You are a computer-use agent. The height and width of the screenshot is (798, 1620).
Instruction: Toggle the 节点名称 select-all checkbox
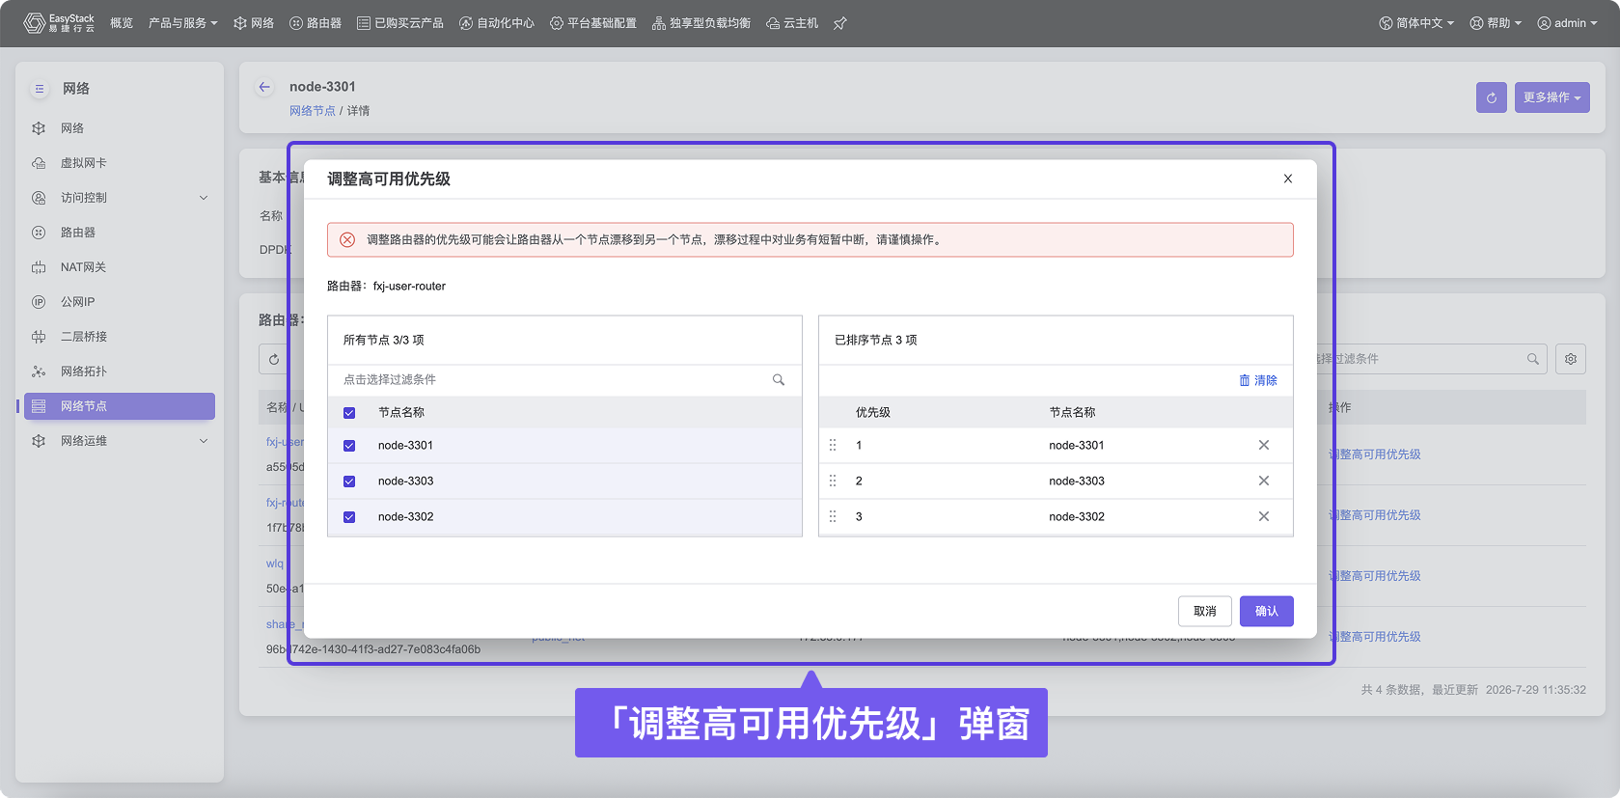(x=349, y=413)
